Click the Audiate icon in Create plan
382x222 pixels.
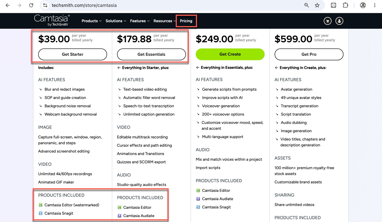(198, 199)
